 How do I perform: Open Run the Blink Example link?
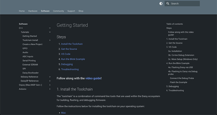click(73, 59)
